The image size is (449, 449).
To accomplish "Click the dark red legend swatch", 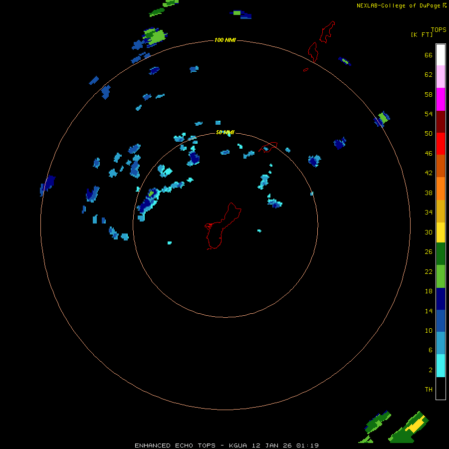I will coord(441,122).
